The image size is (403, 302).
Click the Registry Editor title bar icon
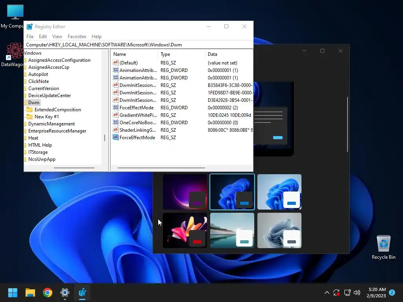[30, 26]
